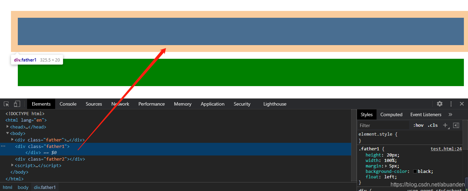Select the closing body tag row

point(19,172)
